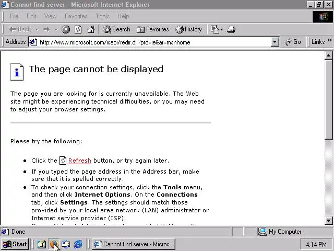Restore down the Internet Explorer window
Screen dimensions: 334x251
click(x=319, y=5)
